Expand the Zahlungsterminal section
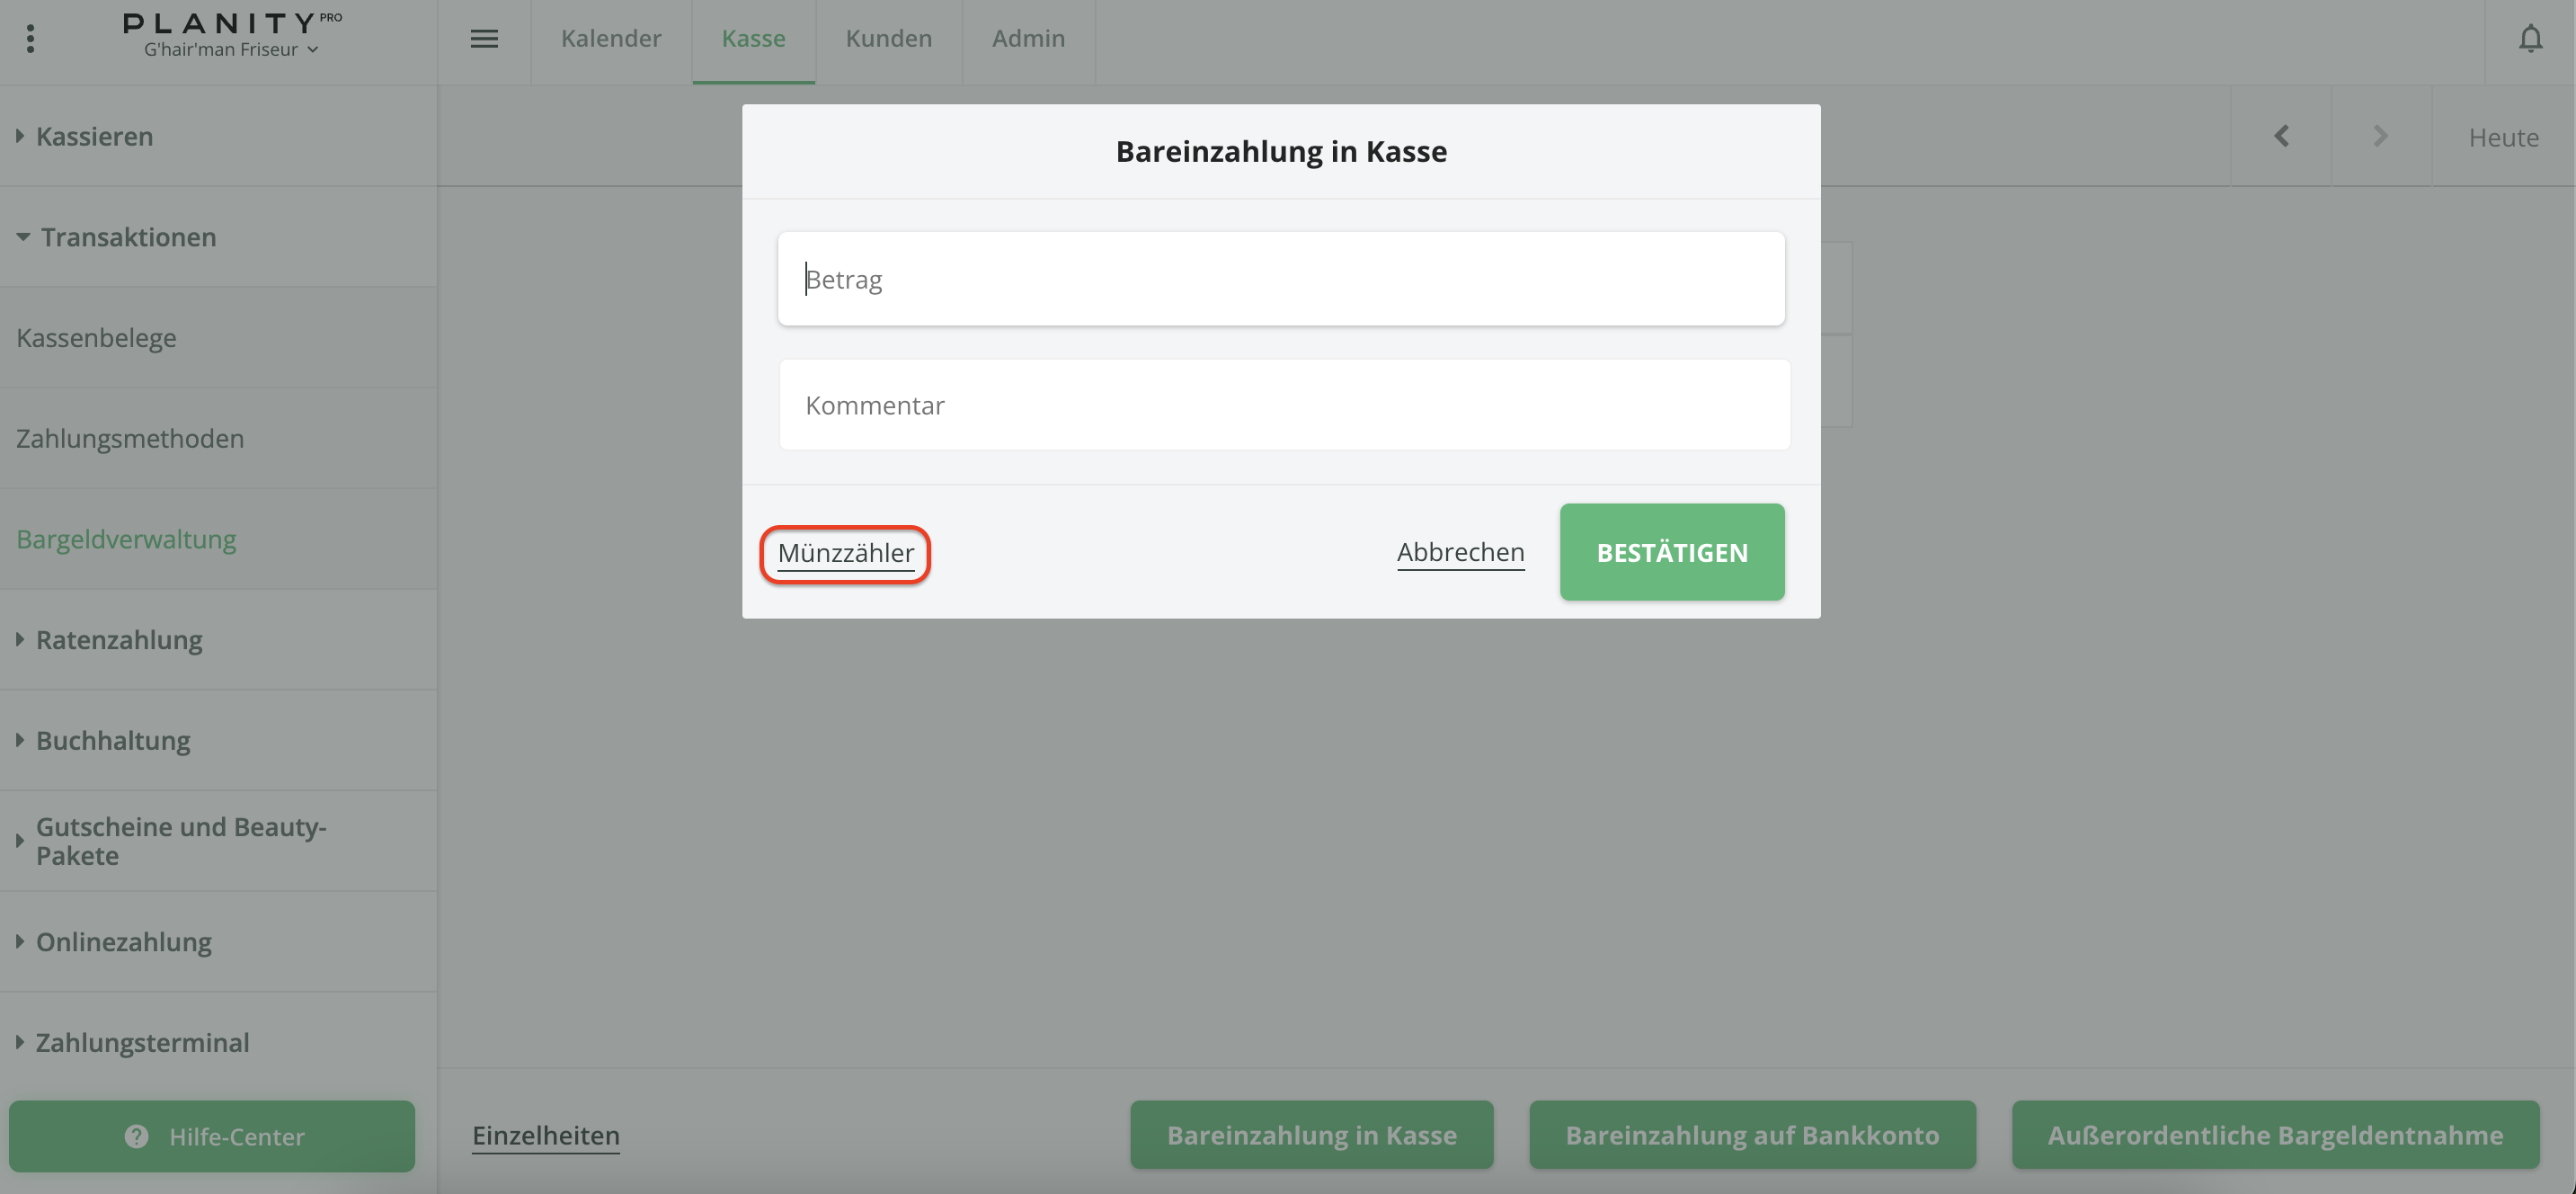 [142, 1043]
